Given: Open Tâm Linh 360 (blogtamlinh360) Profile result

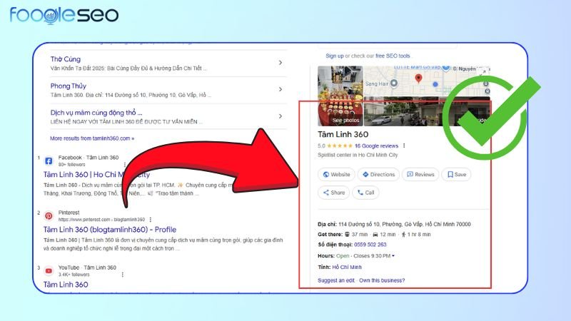Looking at the screenshot, I should pyautogui.click(x=109, y=230).
